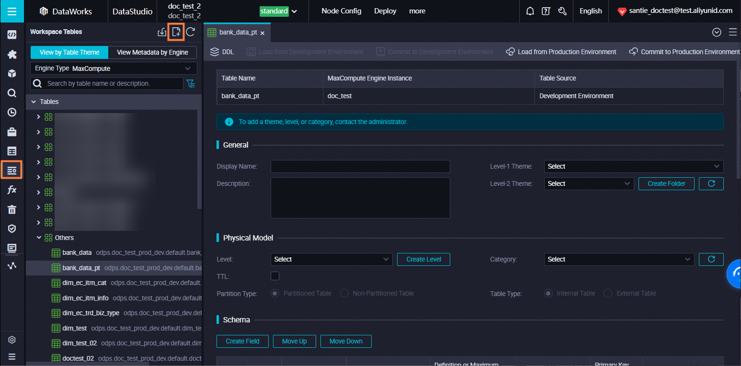This screenshot has height=366, width=741.
Task: Open the Workspace Tables sidebar icon
Action: click(12, 171)
